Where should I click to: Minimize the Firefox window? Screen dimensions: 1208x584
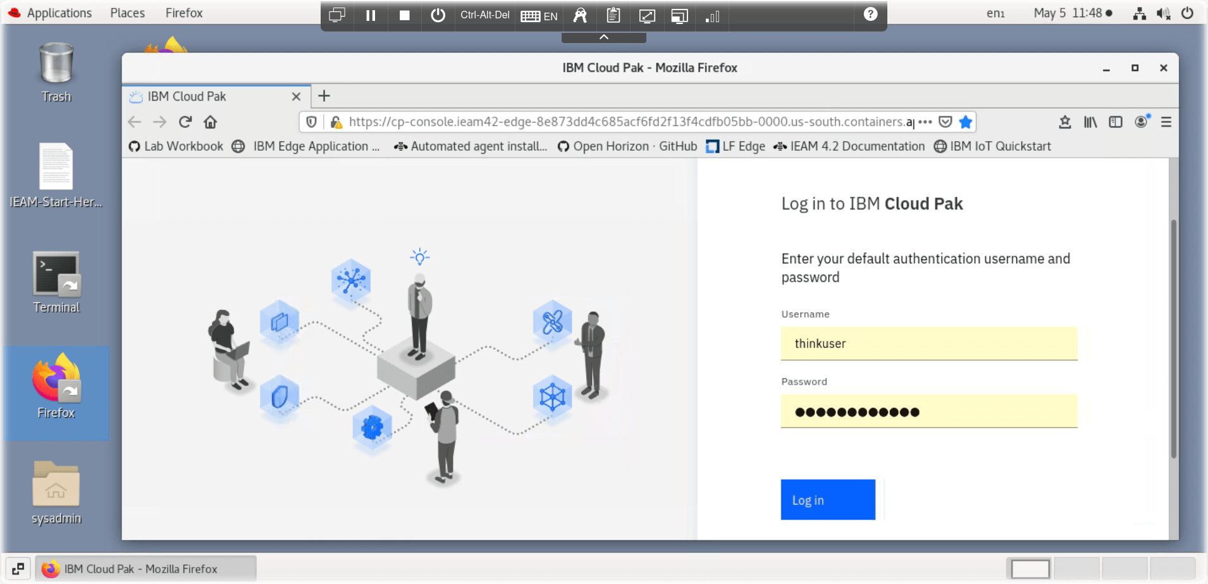click(x=1106, y=68)
